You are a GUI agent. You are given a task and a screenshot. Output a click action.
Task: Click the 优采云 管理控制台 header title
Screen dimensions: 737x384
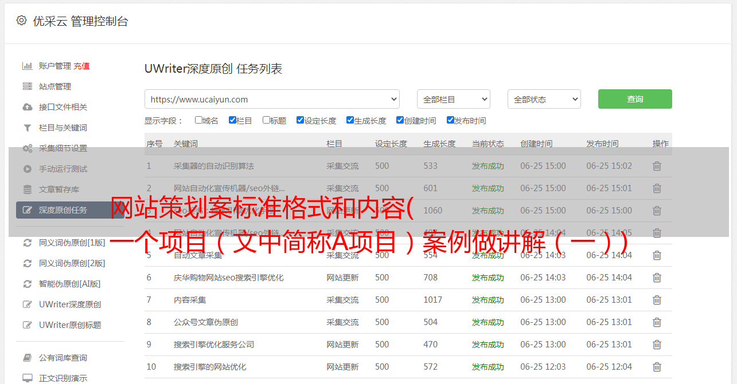[x=80, y=21]
